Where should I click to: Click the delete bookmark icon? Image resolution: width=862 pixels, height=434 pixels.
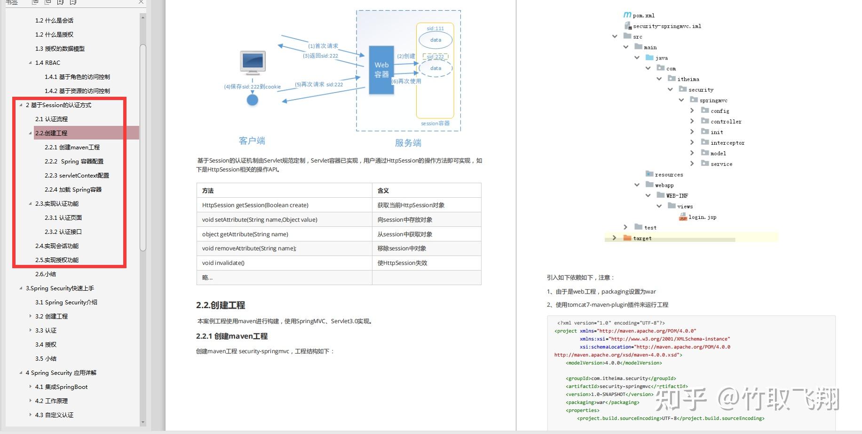coord(73,2)
